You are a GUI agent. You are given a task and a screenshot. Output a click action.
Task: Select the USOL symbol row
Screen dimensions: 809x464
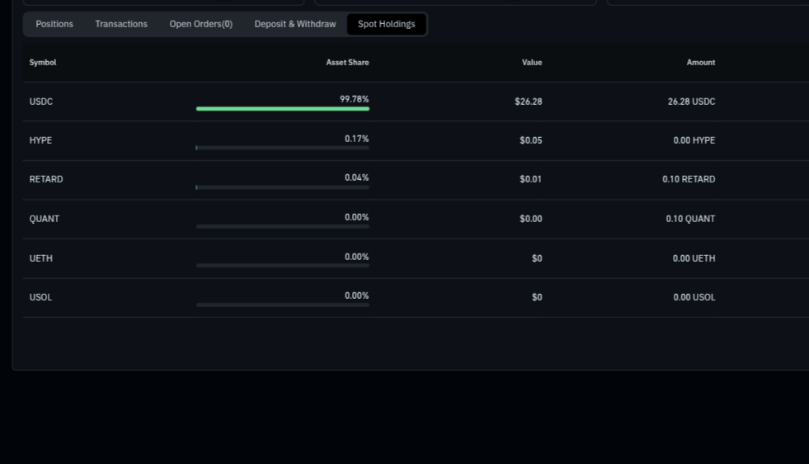[416, 297]
